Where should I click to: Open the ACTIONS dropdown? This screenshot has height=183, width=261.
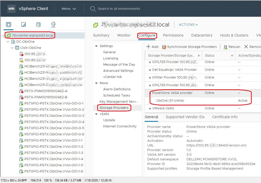point(188,24)
